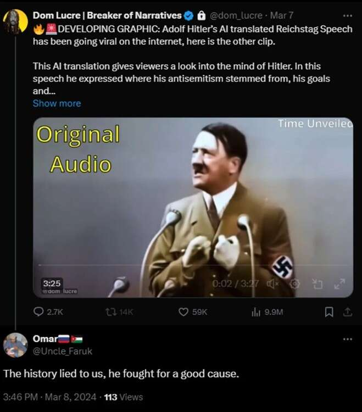
Task: Open video settings gear icon
Action: (x=295, y=283)
